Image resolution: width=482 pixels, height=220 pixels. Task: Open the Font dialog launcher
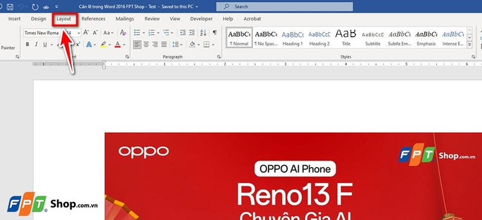[x=127, y=57]
